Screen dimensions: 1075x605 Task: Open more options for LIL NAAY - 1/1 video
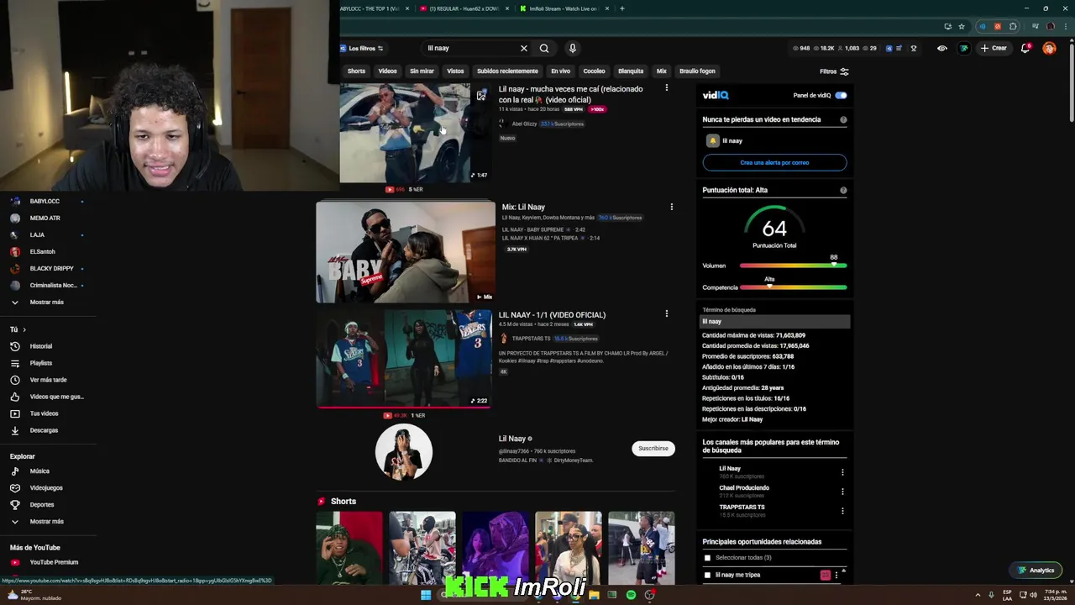667,313
